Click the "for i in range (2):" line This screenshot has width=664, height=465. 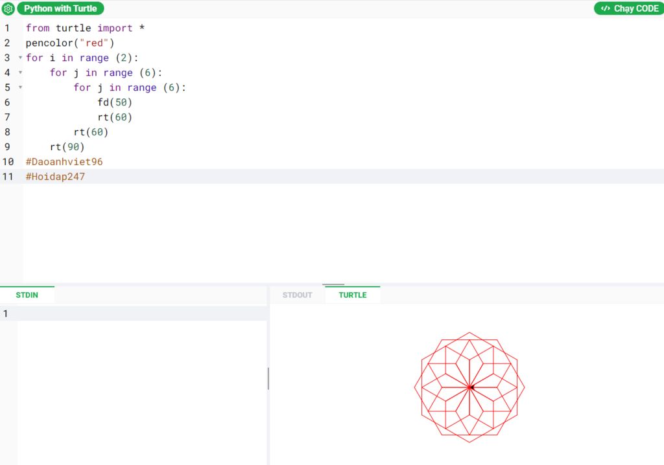[x=82, y=58]
